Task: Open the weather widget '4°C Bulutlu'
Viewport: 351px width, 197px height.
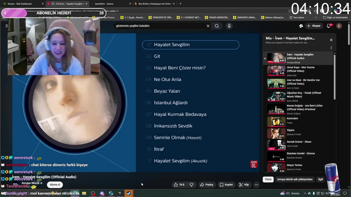Action: [290, 193]
